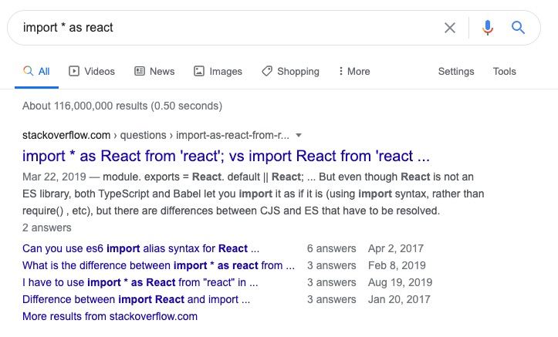Show Images search results
The image size is (558, 337).
218,71
